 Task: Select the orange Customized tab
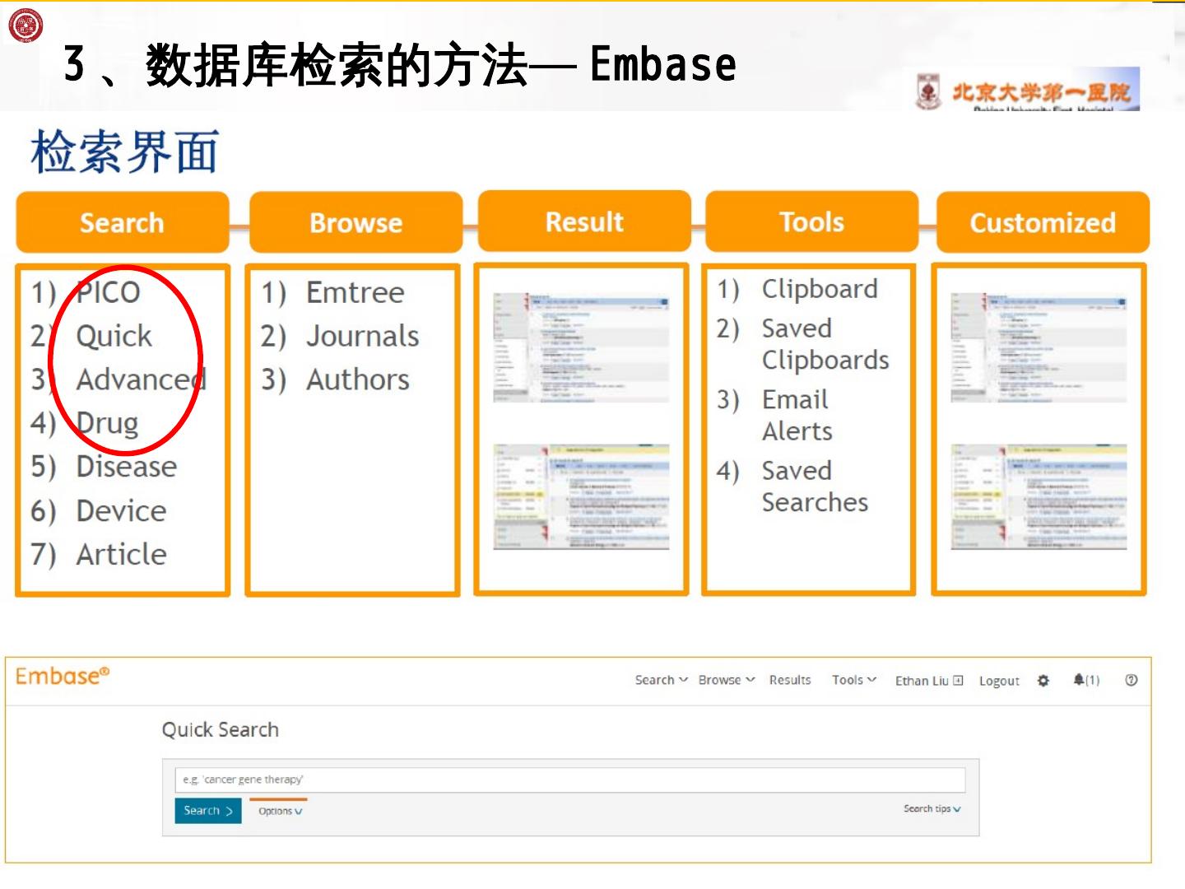pos(1043,222)
